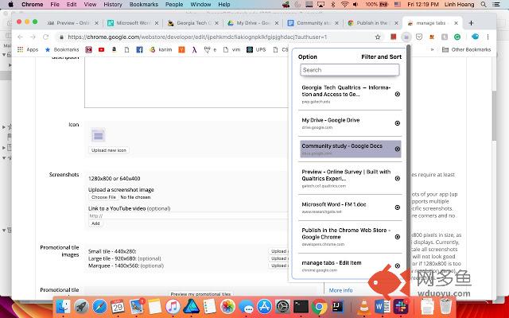Open the Facebook bookmark icon

[140, 49]
